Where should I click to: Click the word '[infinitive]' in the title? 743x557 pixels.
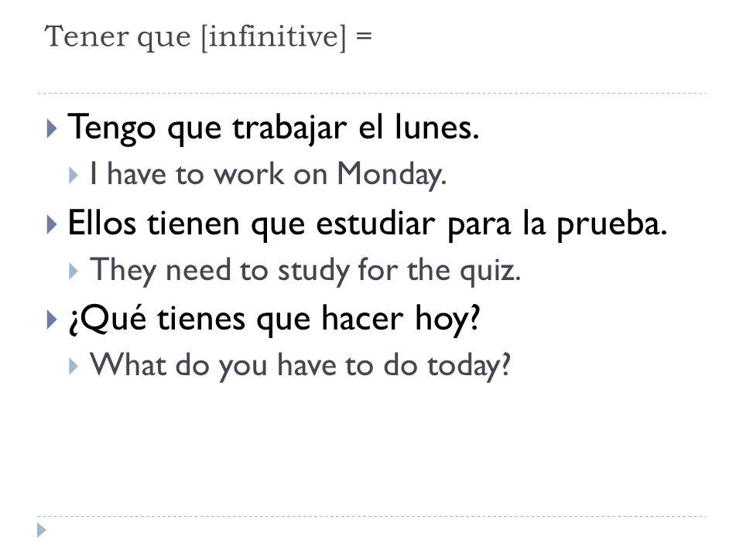point(274,37)
